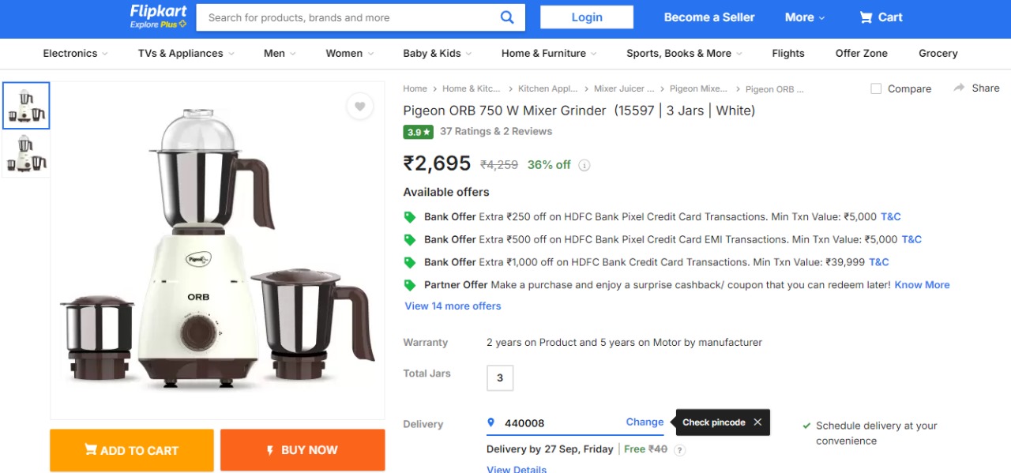Click the delivery charge help question icon

point(679,450)
